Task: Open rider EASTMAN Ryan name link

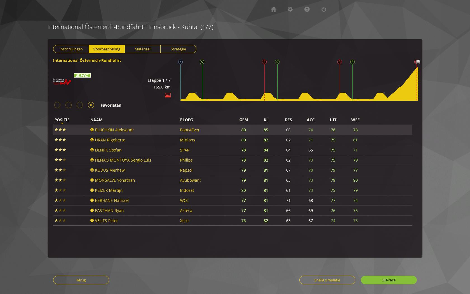Action: pyautogui.click(x=109, y=211)
